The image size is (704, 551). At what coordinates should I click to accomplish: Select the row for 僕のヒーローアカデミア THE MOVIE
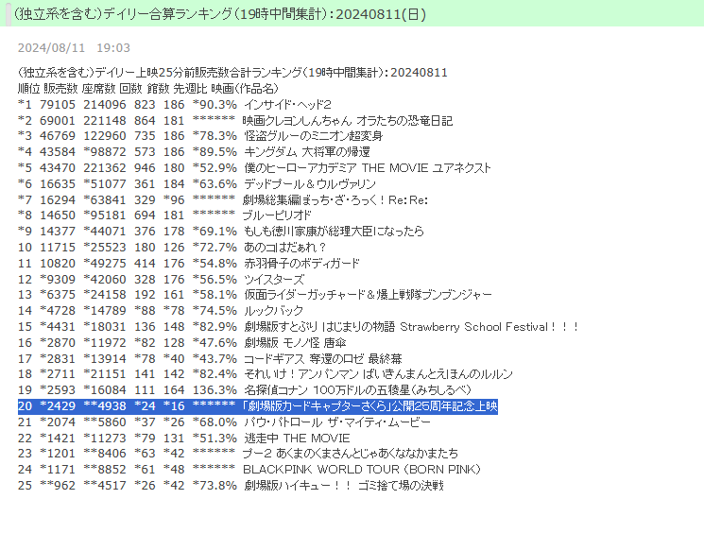(x=254, y=168)
